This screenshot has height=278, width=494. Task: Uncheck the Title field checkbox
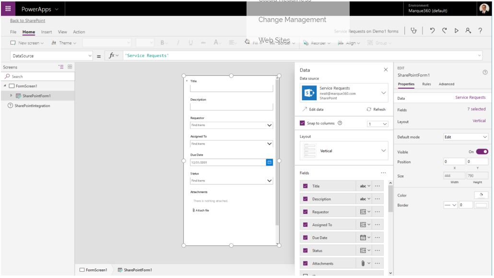(x=306, y=186)
